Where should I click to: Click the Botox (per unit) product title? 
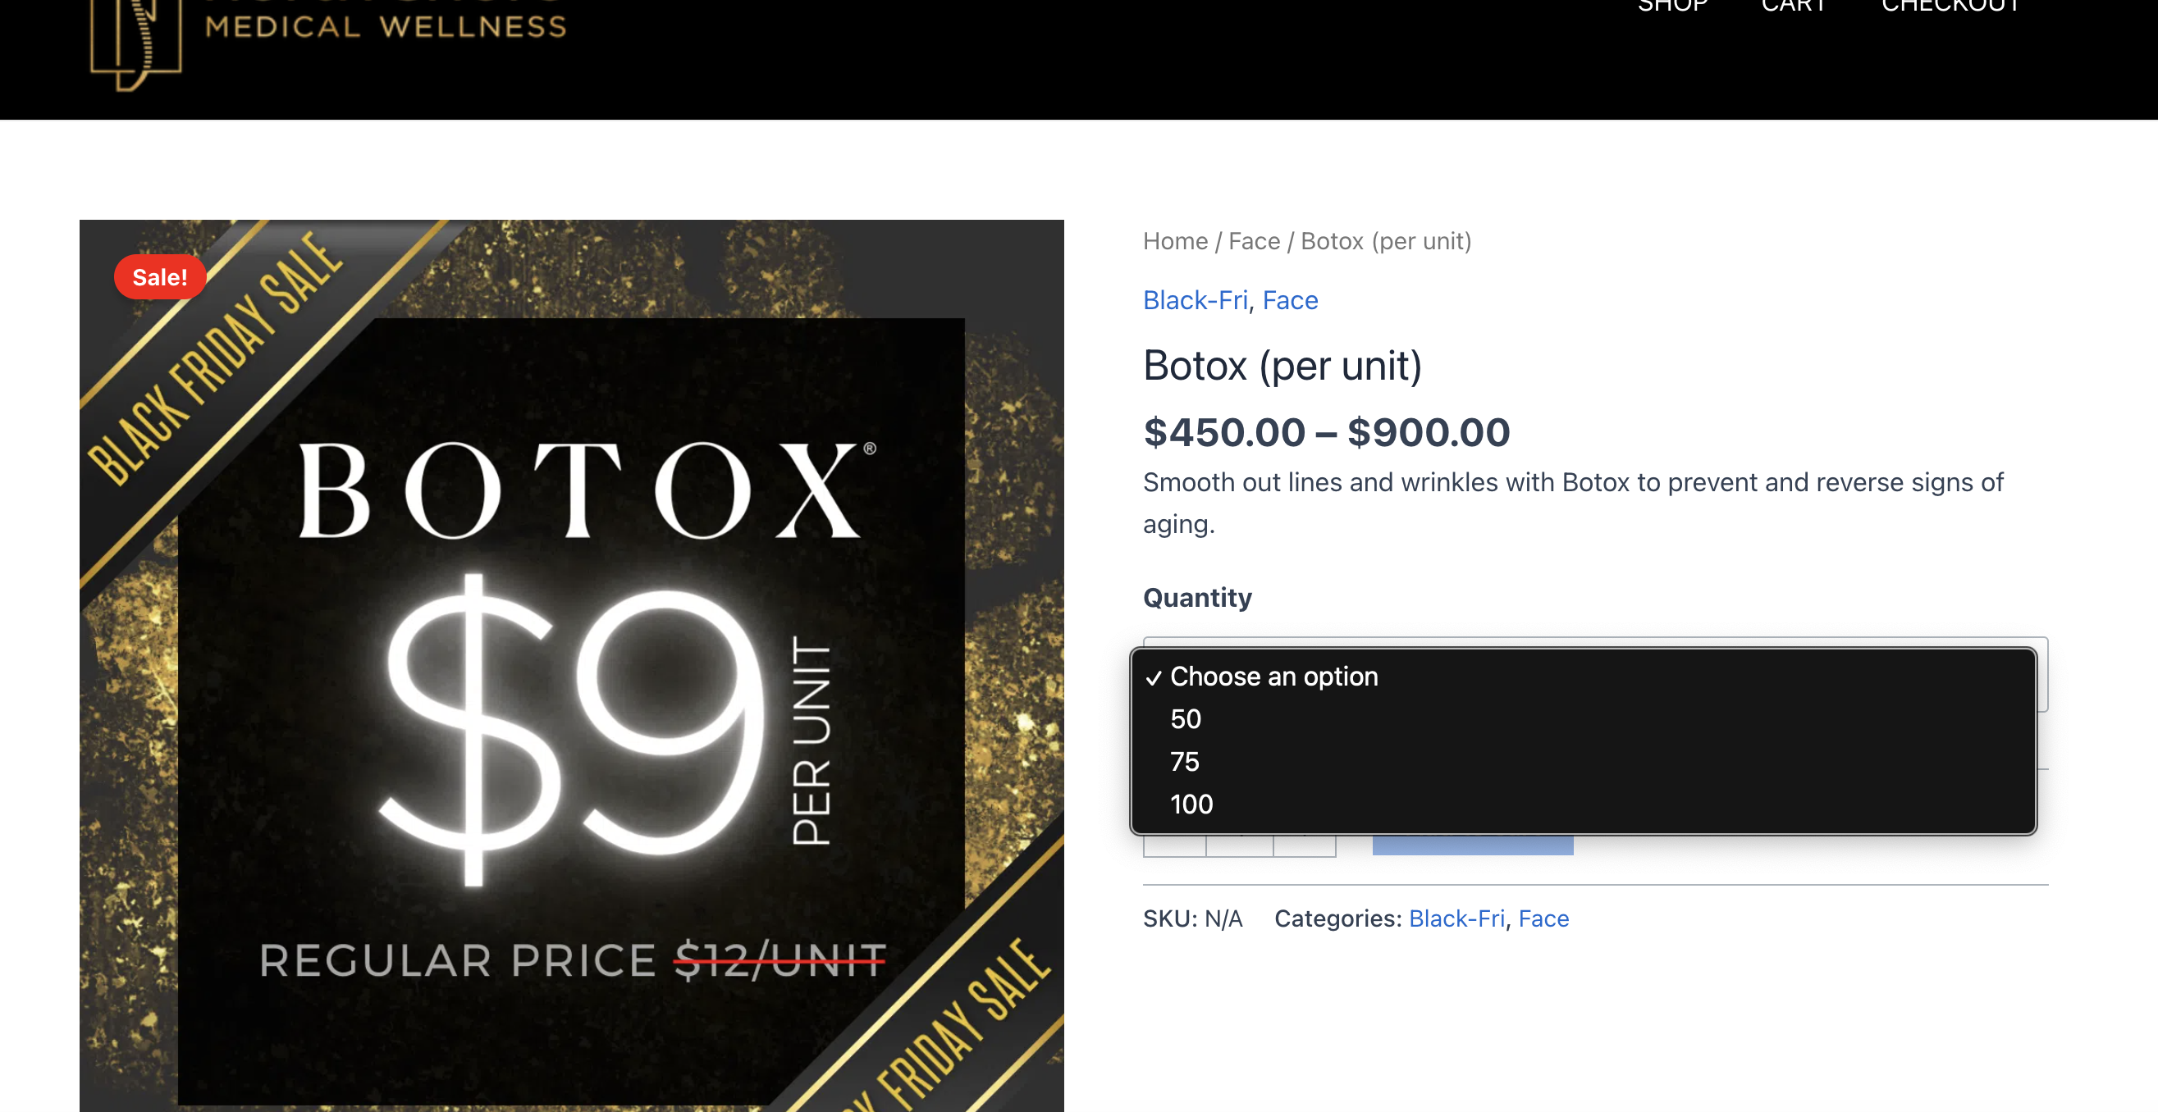click(x=1282, y=366)
